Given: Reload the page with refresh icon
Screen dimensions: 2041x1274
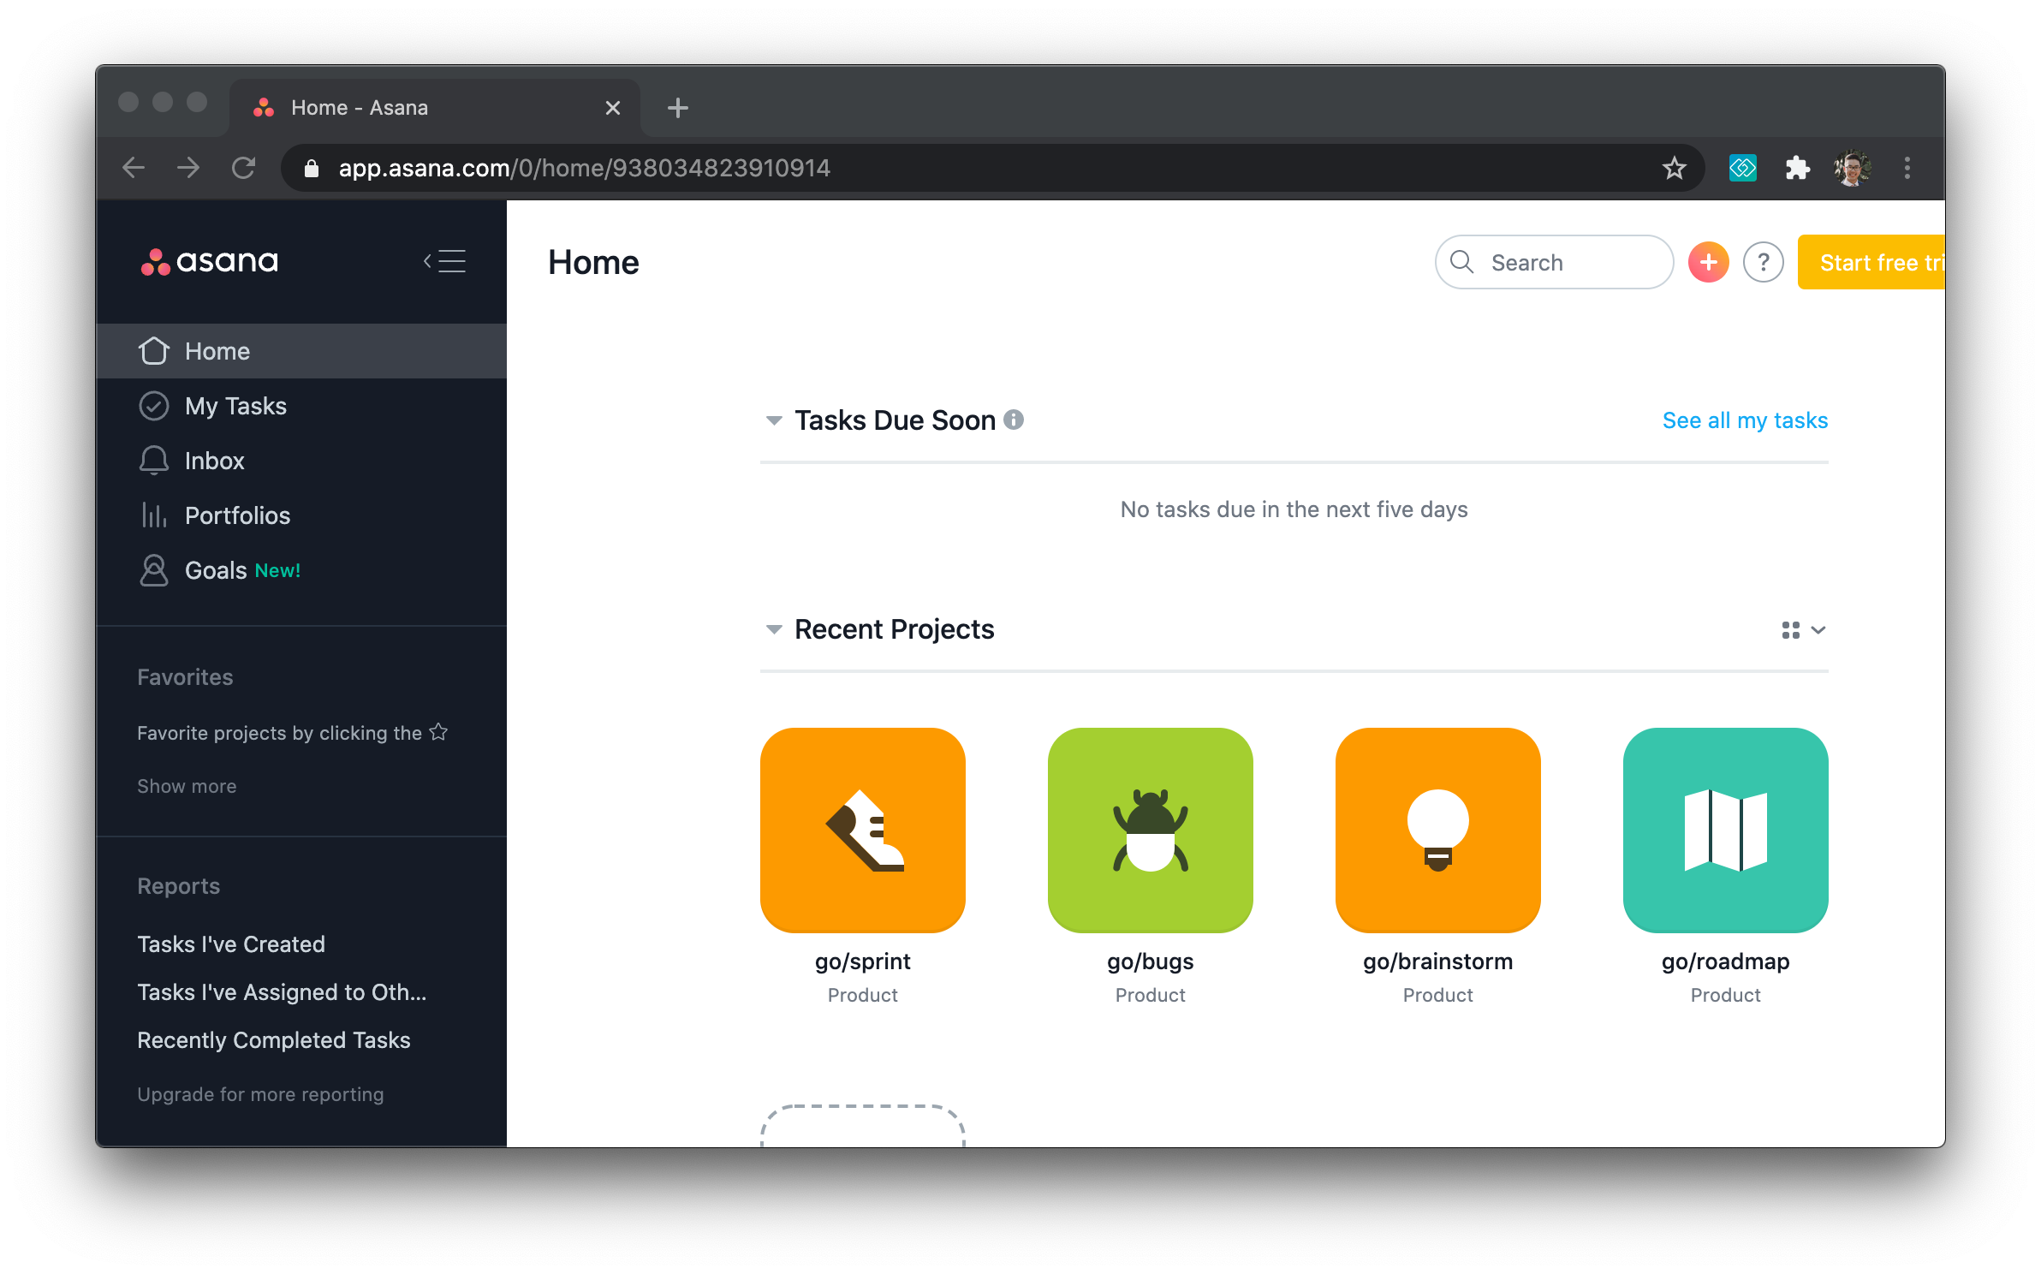Looking at the screenshot, I should (x=244, y=168).
